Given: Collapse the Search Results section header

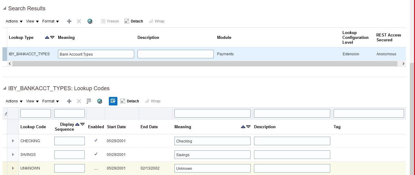Looking at the screenshot, I should pyautogui.click(x=4, y=8).
